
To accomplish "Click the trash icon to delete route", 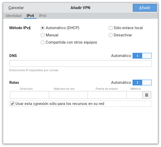I will (147, 95).
